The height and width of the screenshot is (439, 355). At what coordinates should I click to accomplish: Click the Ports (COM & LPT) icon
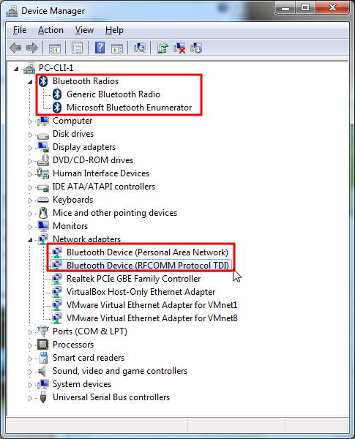[x=43, y=331]
